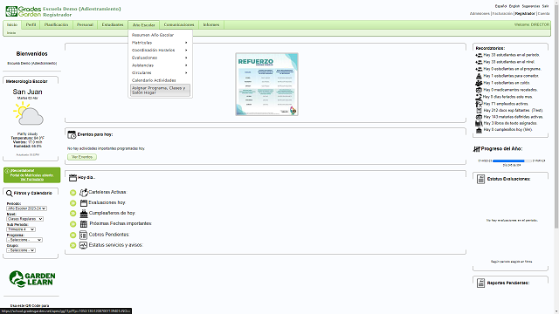Screen dimensions: 559x314
Task: Click the Progreso del Año progress bar
Action: pyautogui.click(x=512, y=160)
